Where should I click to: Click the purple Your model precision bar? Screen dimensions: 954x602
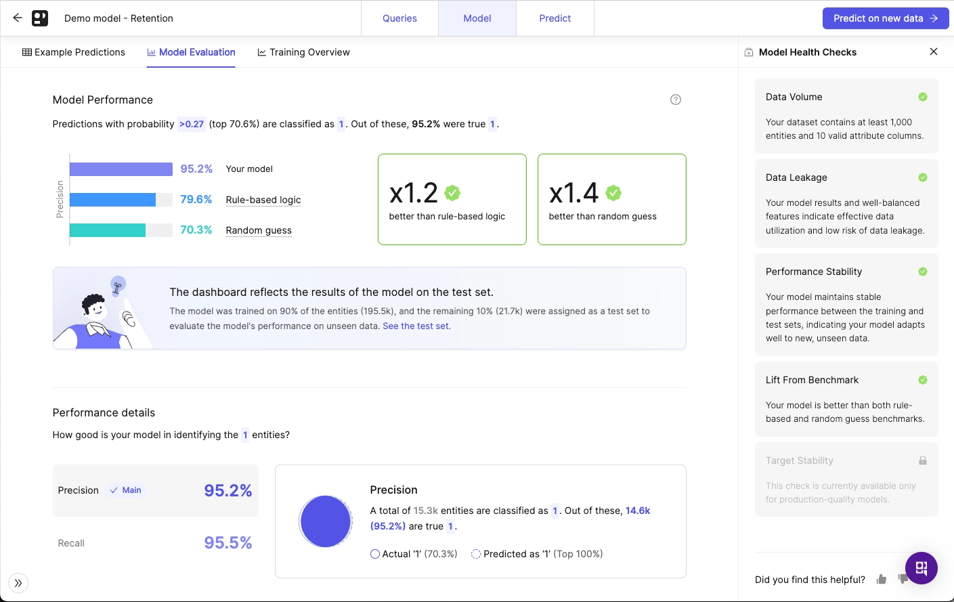[x=121, y=169]
